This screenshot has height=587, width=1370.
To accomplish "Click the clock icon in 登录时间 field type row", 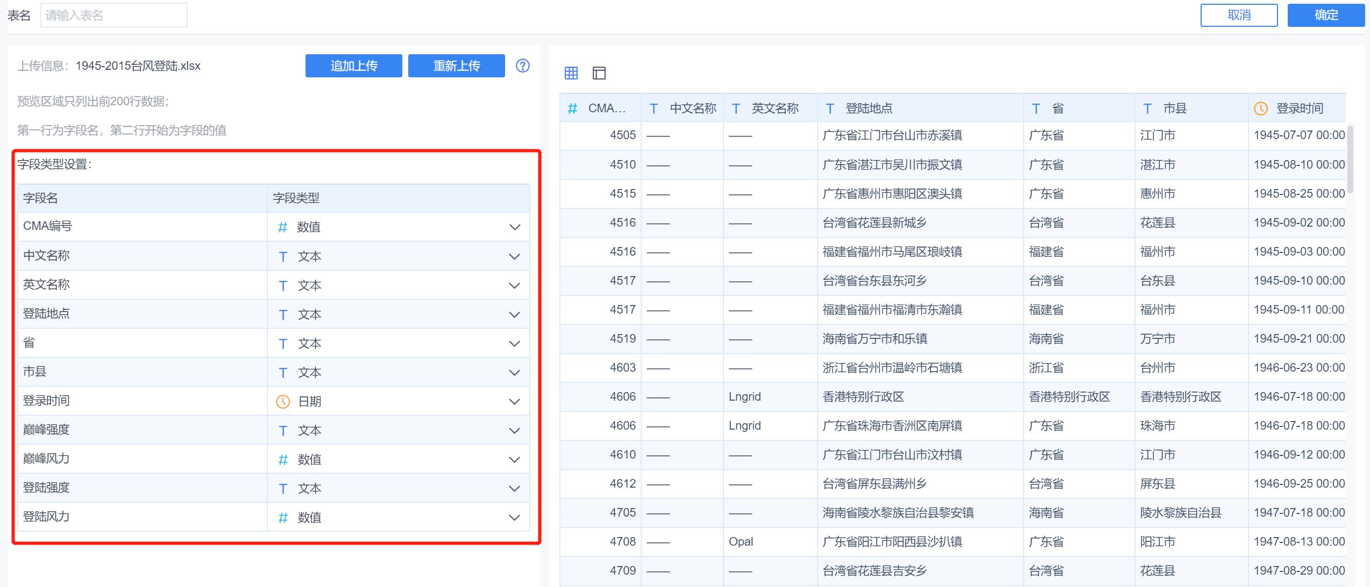I will (282, 400).
